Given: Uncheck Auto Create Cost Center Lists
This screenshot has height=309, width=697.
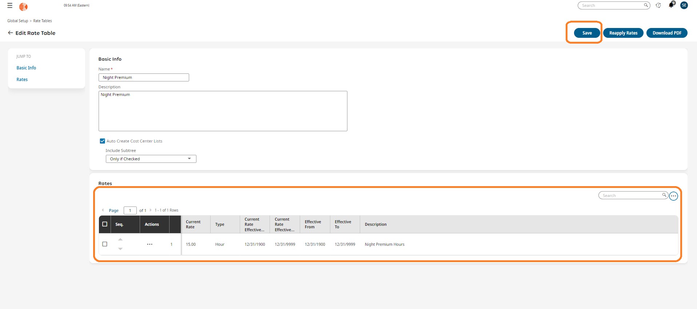Looking at the screenshot, I should (x=103, y=141).
